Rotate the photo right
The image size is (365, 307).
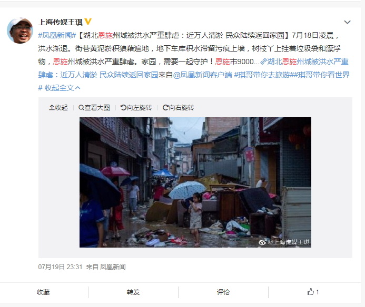tap(179, 108)
